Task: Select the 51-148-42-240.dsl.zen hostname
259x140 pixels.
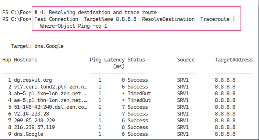Action: pyautogui.click(x=51, y=107)
